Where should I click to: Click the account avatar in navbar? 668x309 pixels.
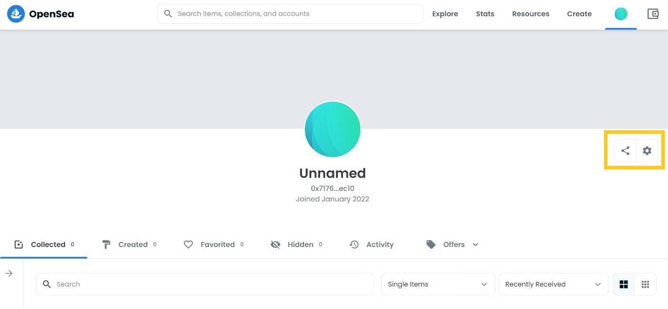point(621,14)
